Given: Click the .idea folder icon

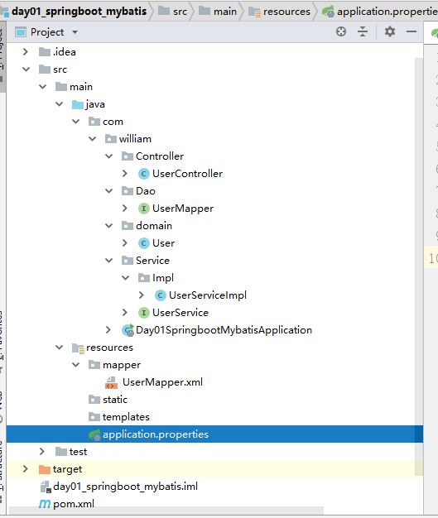Looking at the screenshot, I should coord(45,52).
